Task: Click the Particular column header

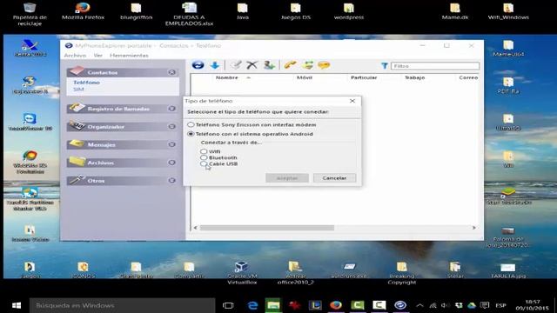Action: click(364, 77)
